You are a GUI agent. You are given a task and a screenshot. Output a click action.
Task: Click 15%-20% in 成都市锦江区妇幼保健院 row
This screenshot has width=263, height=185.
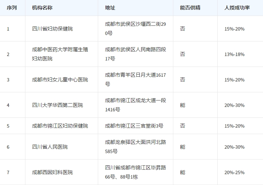pyautogui.click(x=235, y=126)
